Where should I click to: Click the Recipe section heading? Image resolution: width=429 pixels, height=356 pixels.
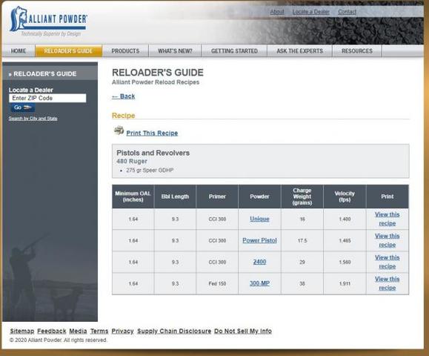pos(124,116)
